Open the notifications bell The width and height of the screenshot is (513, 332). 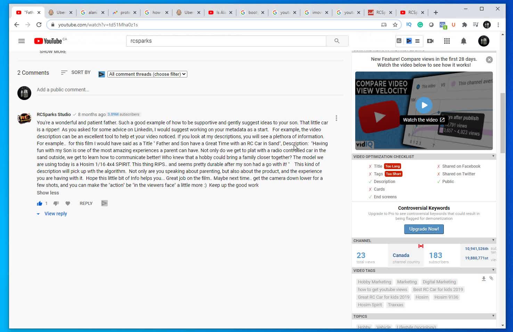coord(464,41)
